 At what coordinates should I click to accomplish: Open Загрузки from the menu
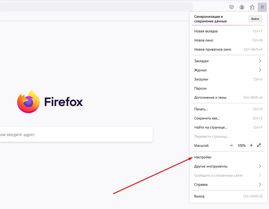pos(228,79)
